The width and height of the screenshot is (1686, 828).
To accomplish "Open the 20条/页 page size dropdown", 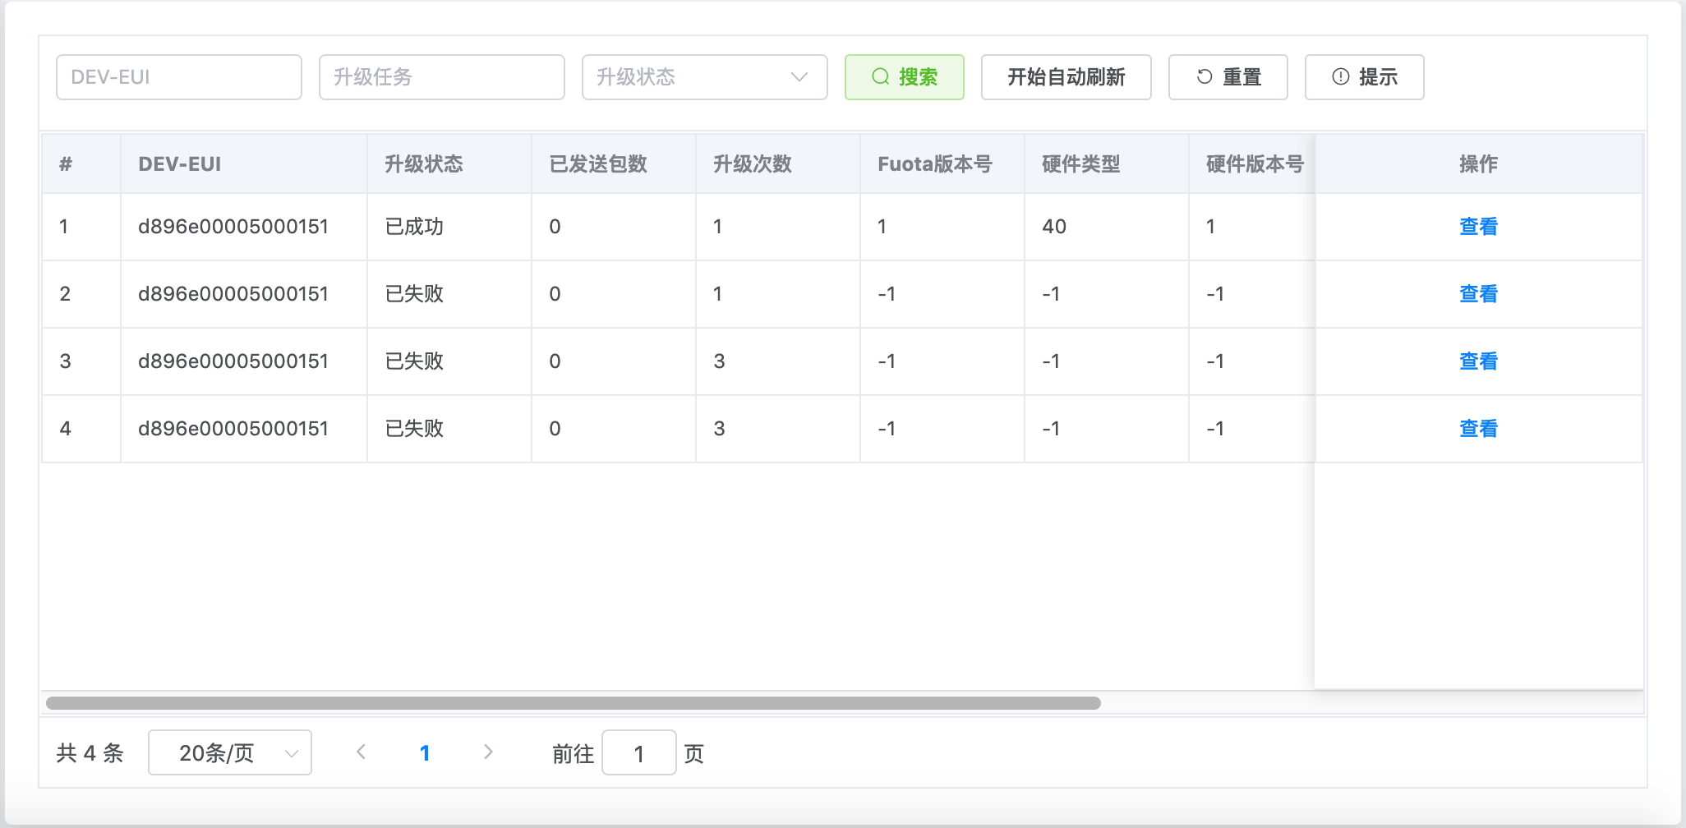I will [230, 752].
